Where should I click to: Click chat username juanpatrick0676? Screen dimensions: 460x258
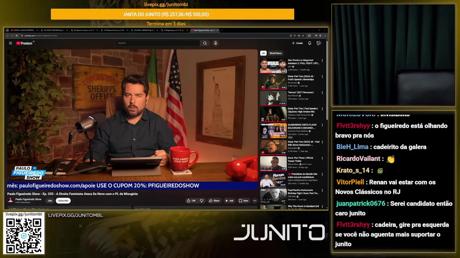click(361, 204)
